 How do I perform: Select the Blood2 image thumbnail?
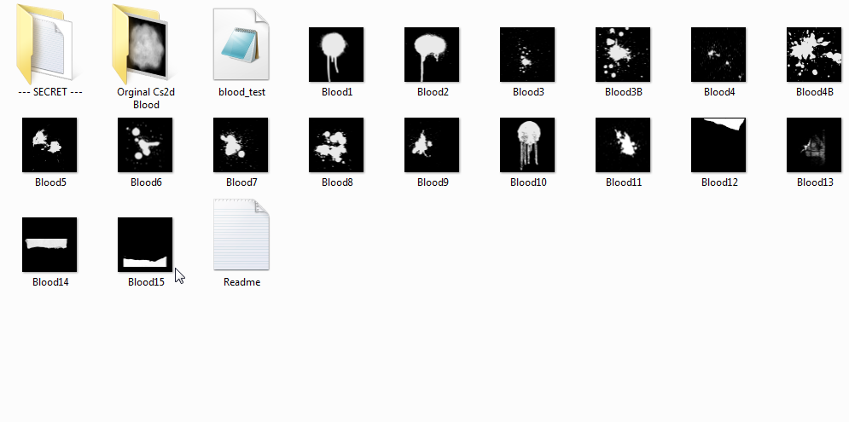[432, 55]
